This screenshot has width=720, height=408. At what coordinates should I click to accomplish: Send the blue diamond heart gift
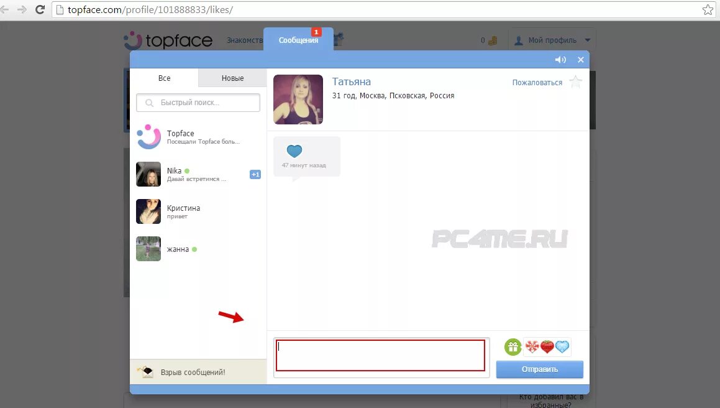(562, 347)
